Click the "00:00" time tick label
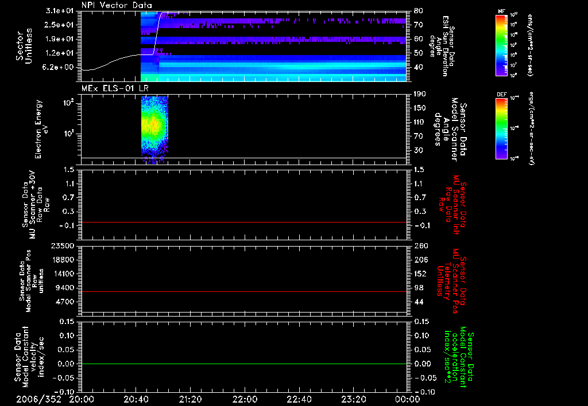 click(407, 399)
